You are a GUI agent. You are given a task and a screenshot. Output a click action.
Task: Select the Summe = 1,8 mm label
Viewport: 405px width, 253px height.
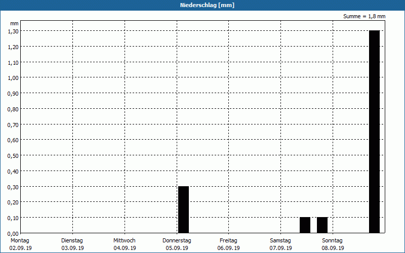point(364,16)
